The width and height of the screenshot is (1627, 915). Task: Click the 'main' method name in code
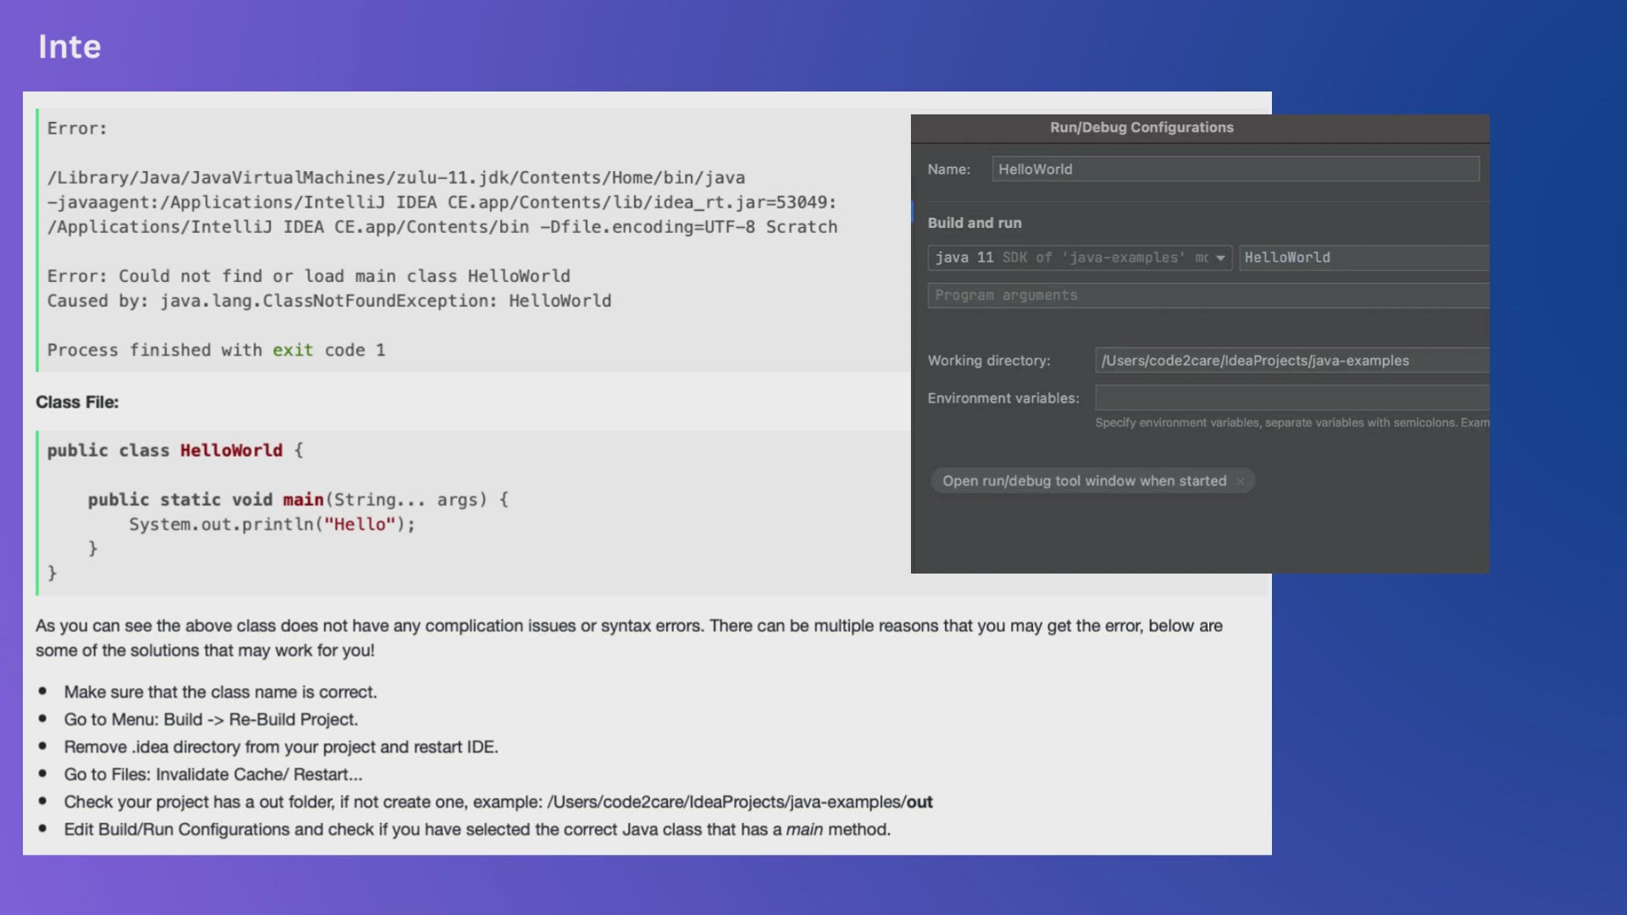pos(303,500)
